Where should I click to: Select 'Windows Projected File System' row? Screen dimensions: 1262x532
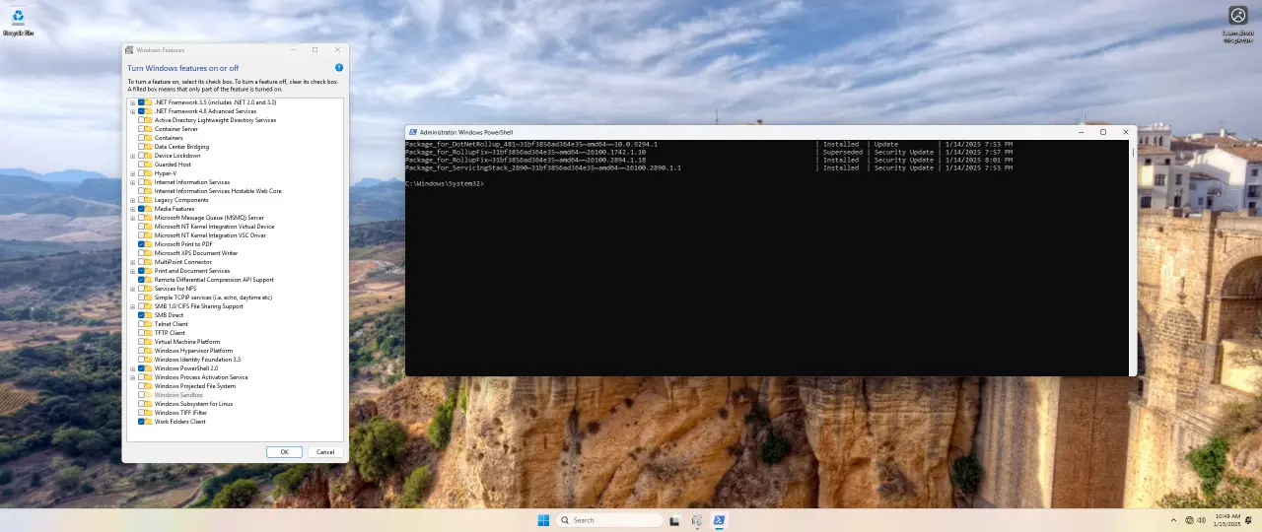195,386
